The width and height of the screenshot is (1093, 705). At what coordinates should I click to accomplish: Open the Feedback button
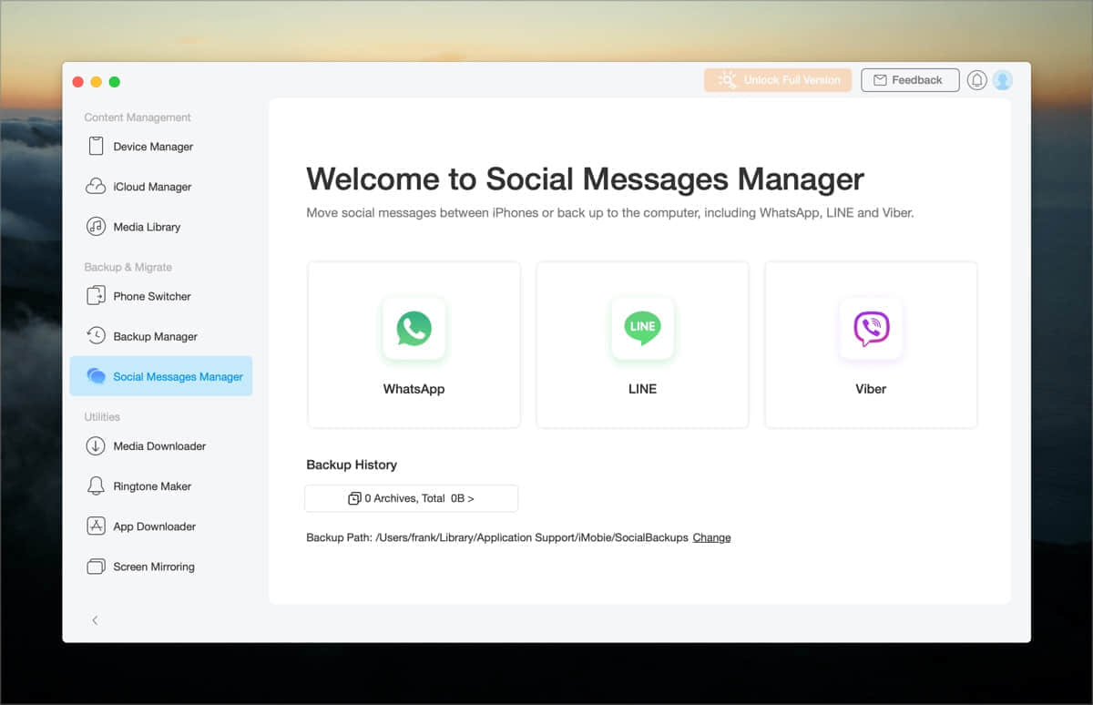pyautogui.click(x=910, y=80)
